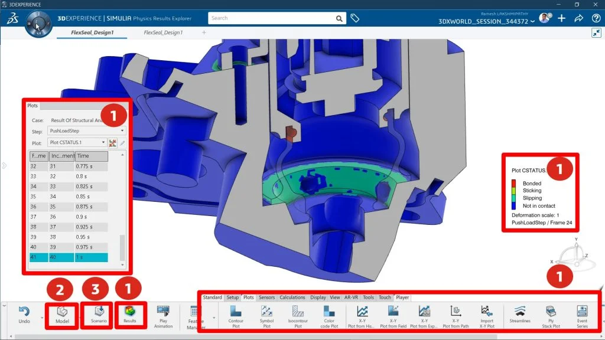Click the Streamlines tool
The height and width of the screenshot is (340, 605).
pos(519,314)
